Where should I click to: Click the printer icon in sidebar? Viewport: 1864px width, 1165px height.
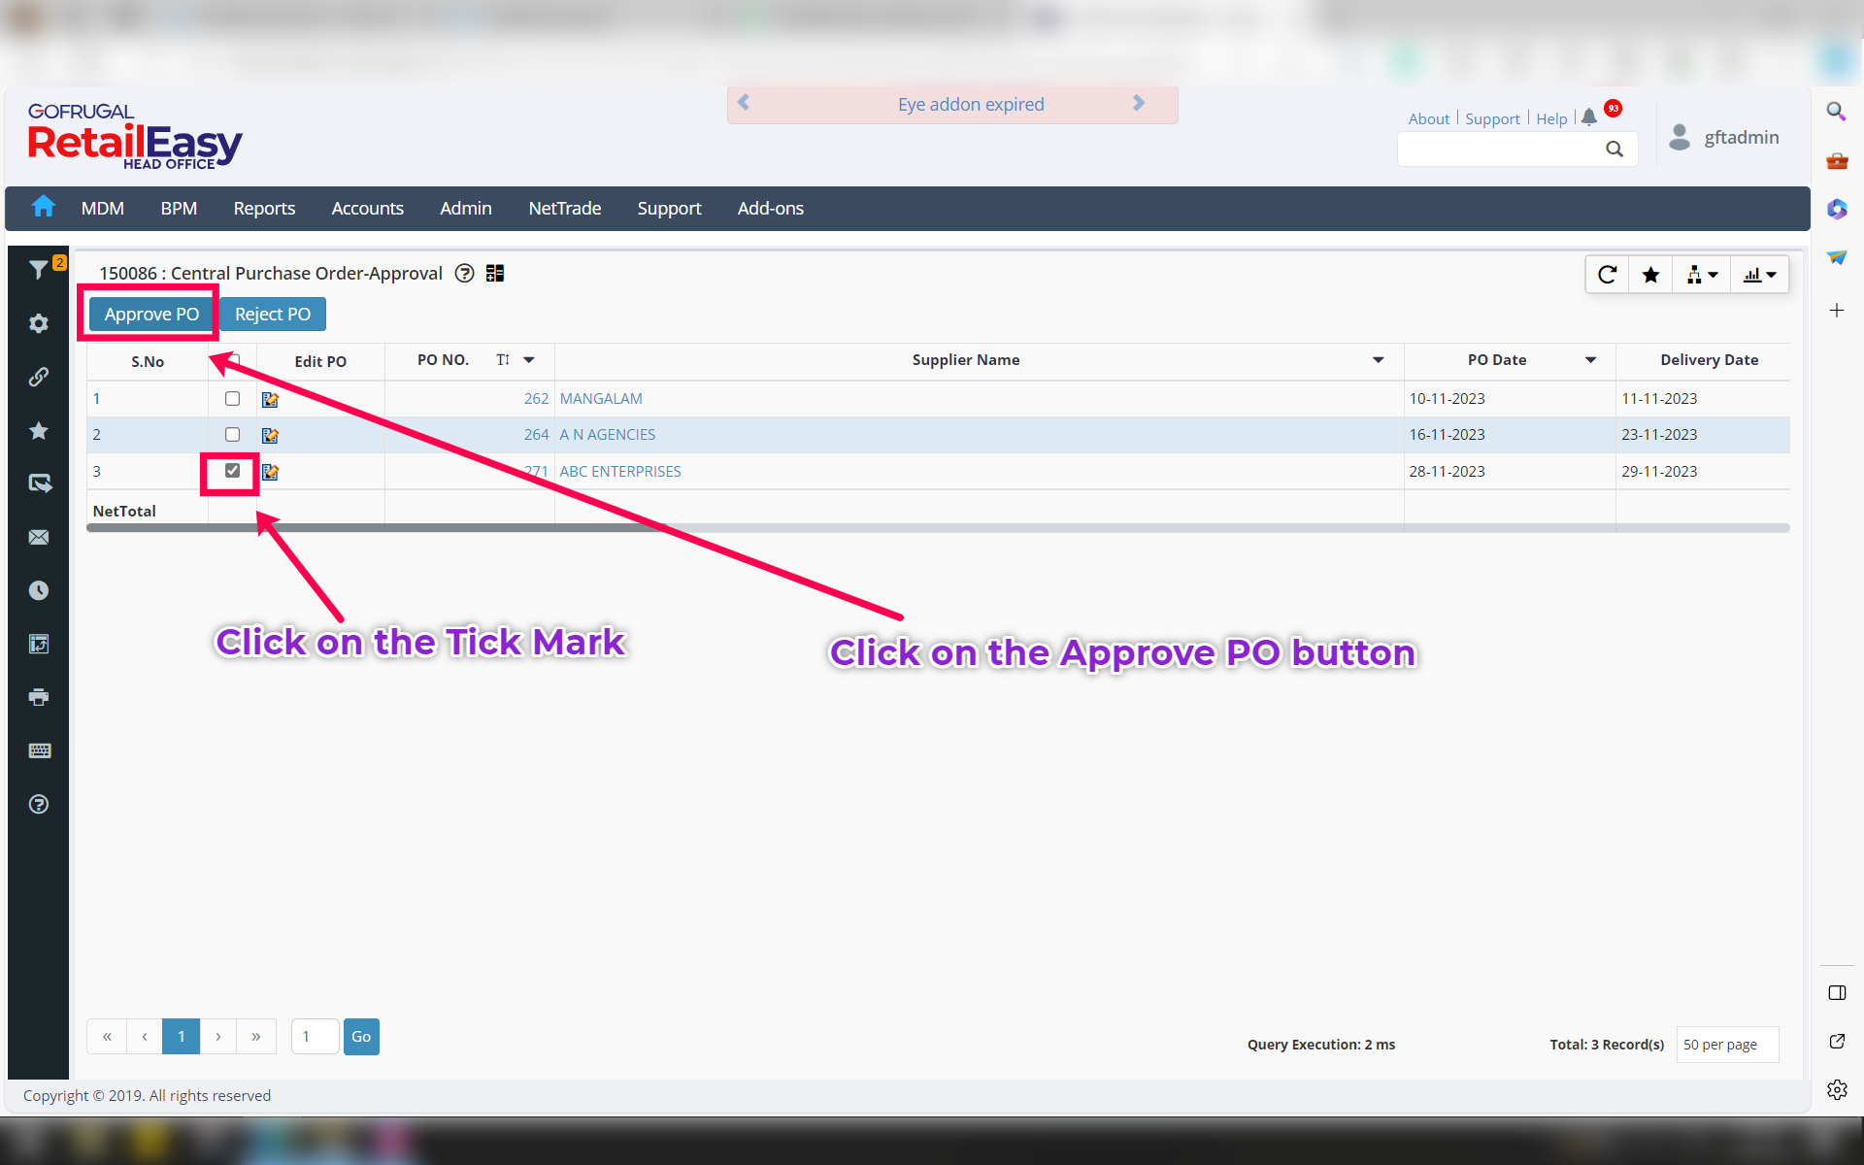(38, 697)
